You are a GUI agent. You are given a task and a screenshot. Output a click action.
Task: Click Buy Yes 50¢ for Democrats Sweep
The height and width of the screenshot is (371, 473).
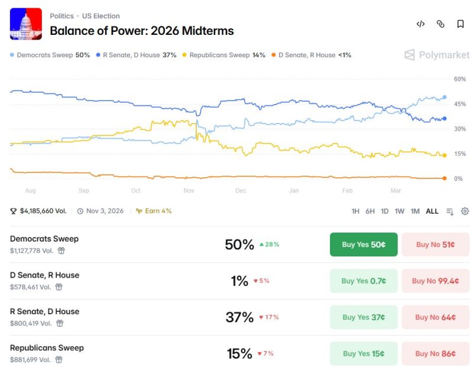click(x=365, y=244)
